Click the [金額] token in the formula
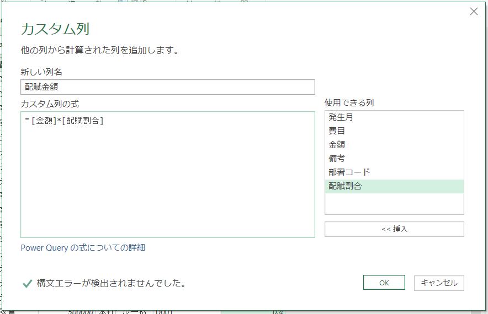 [x=44, y=121]
